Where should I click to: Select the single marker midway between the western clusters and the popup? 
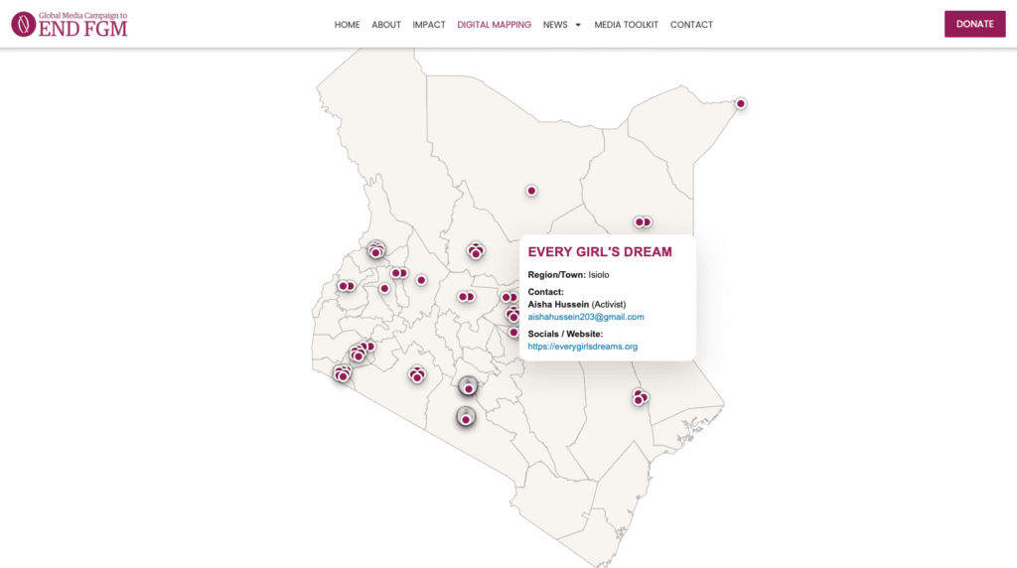[421, 280]
